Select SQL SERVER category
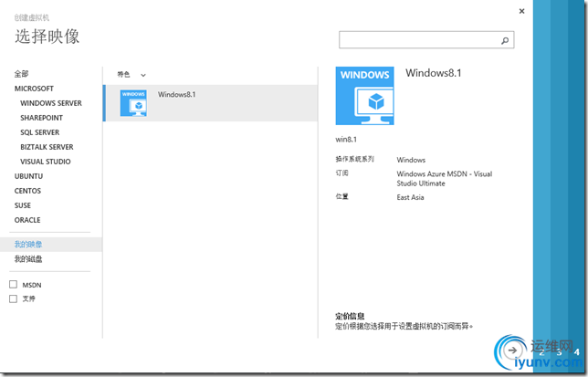The width and height of the screenshot is (588, 377). 40,132
